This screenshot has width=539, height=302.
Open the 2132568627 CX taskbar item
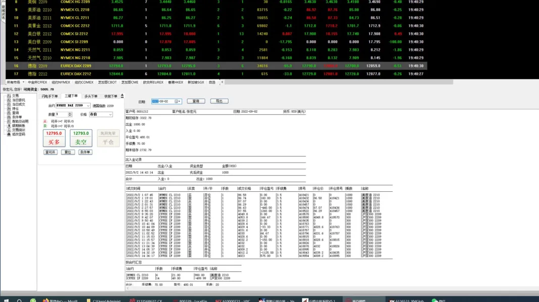pos(146,300)
